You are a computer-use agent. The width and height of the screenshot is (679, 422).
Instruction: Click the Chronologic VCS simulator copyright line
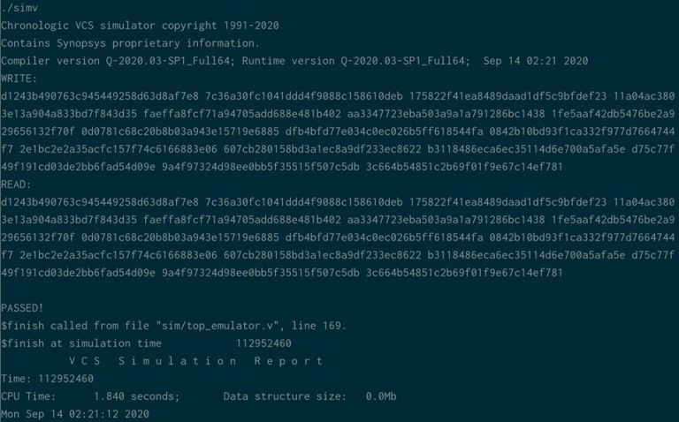(x=140, y=26)
